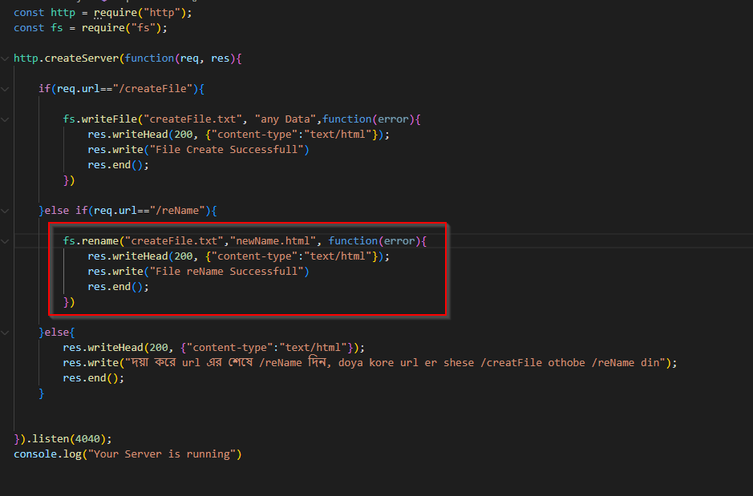The image size is (753, 496).
Task: Click the "Your Server is running" string
Action: coord(162,454)
